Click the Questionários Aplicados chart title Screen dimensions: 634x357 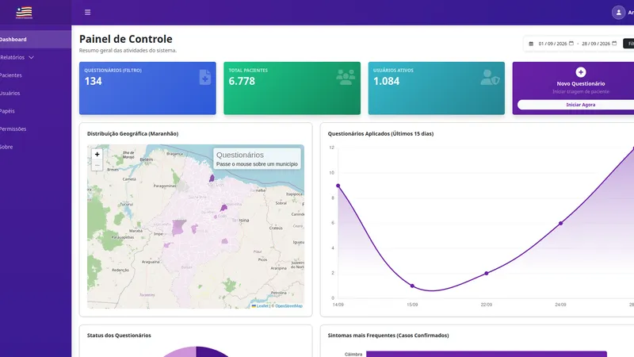(x=380, y=133)
